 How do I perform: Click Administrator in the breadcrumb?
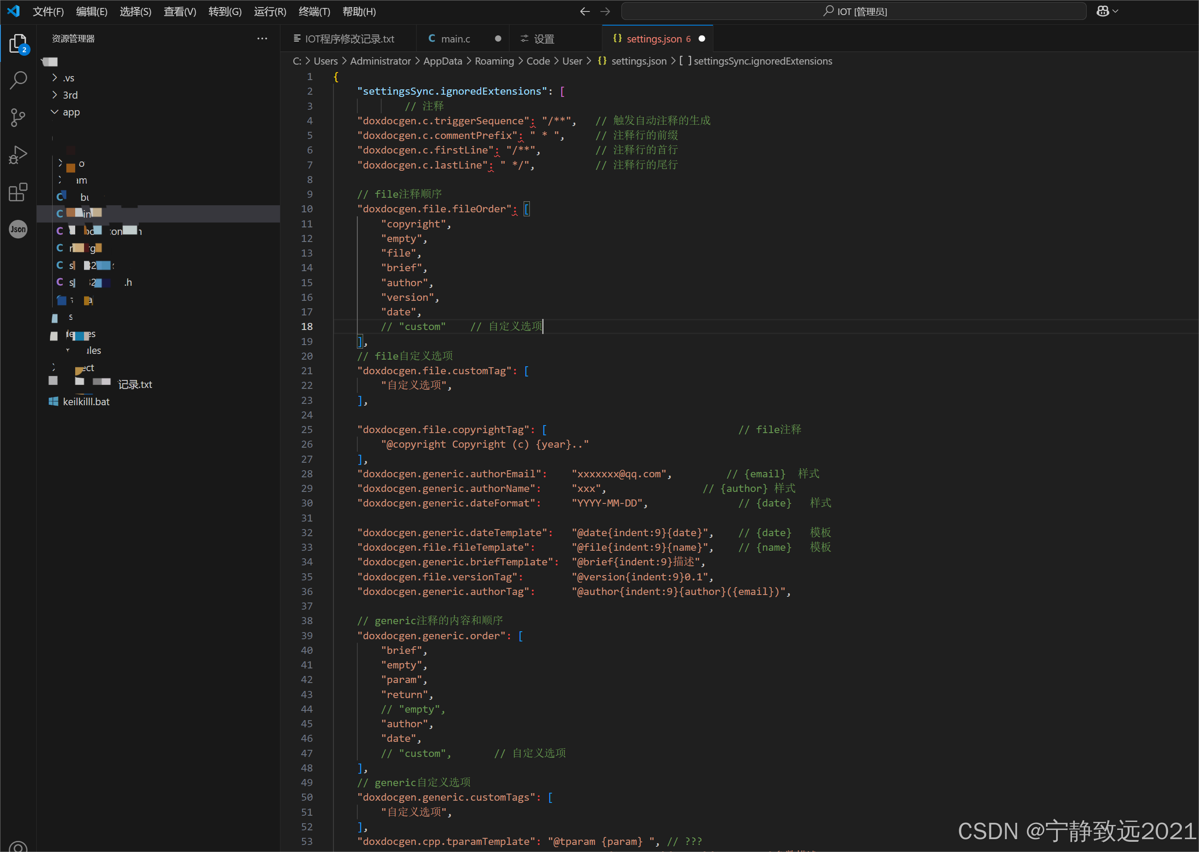coord(380,61)
